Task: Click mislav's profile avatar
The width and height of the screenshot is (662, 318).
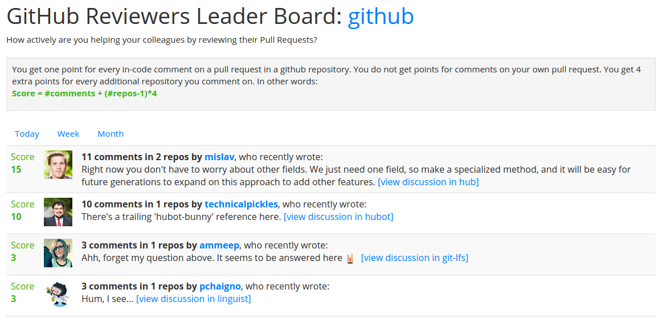Action: point(58,165)
